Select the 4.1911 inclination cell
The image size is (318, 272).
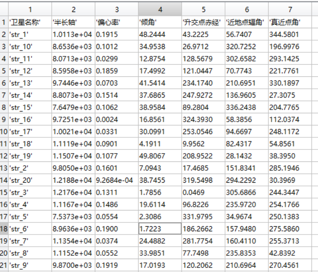160,144
